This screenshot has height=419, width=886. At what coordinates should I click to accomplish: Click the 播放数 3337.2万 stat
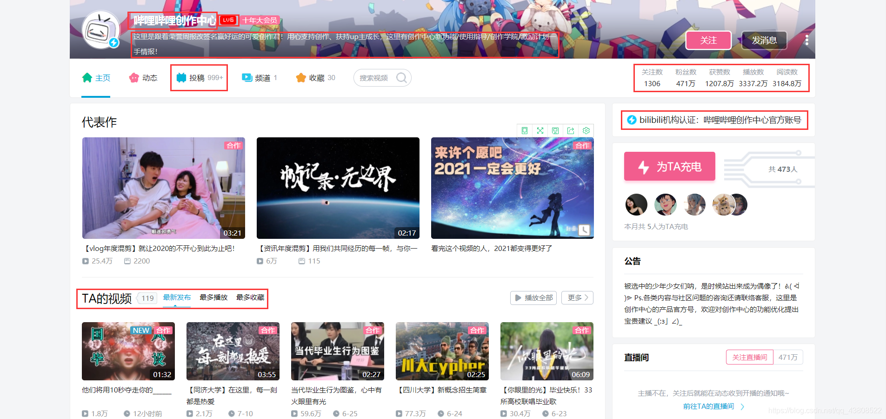point(753,78)
